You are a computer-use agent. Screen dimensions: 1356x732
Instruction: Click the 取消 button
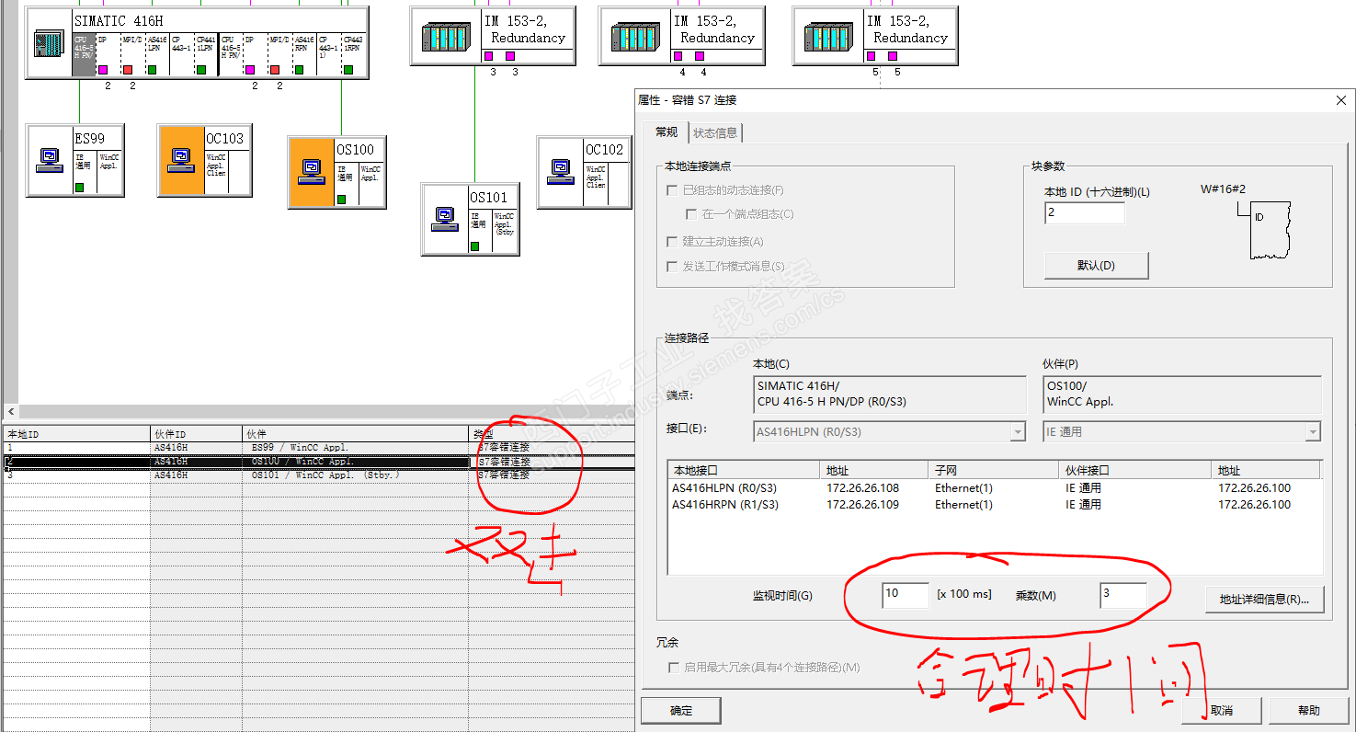(x=1222, y=711)
